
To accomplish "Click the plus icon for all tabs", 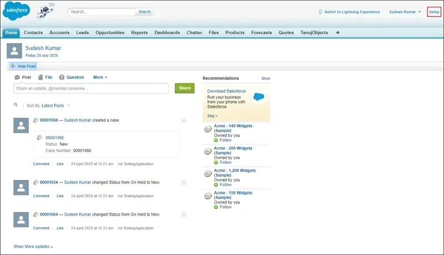I will tap(338, 33).
